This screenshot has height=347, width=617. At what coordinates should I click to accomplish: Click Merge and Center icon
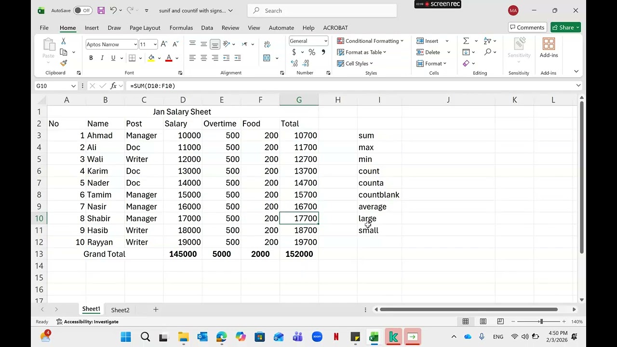267,58
